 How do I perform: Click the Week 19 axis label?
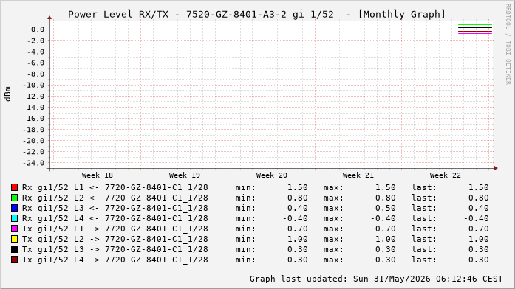[x=184, y=175]
